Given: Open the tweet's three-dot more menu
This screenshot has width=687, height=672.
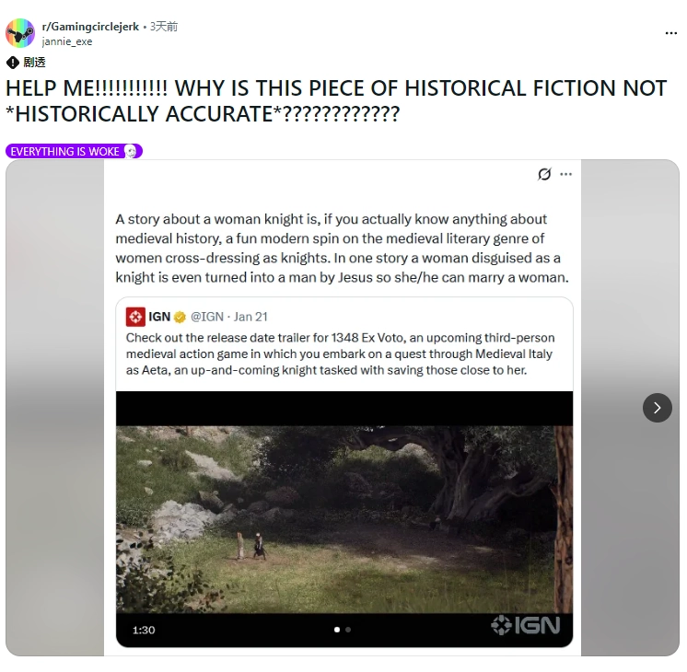Looking at the screenshot, I should pos(566,174).
